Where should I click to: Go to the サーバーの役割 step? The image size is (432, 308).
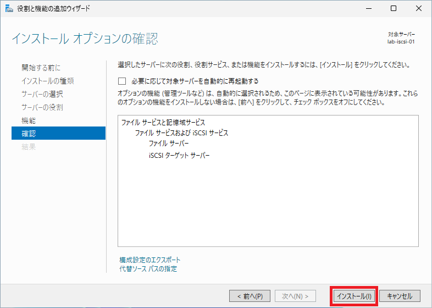pos(42,107)
